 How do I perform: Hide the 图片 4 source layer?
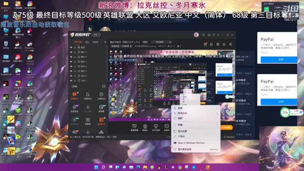[x=71, y=57]
